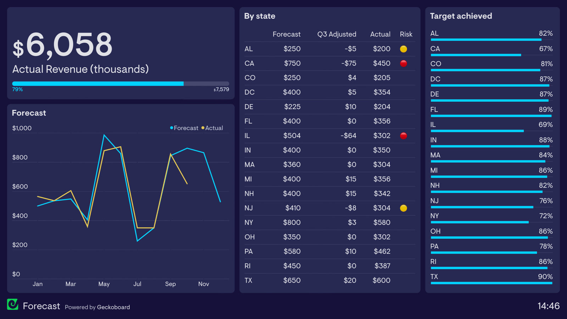Click the Sep x-axis label
Image resolution: width=567 pixels, height=319 pixels.
click(170, 284)
